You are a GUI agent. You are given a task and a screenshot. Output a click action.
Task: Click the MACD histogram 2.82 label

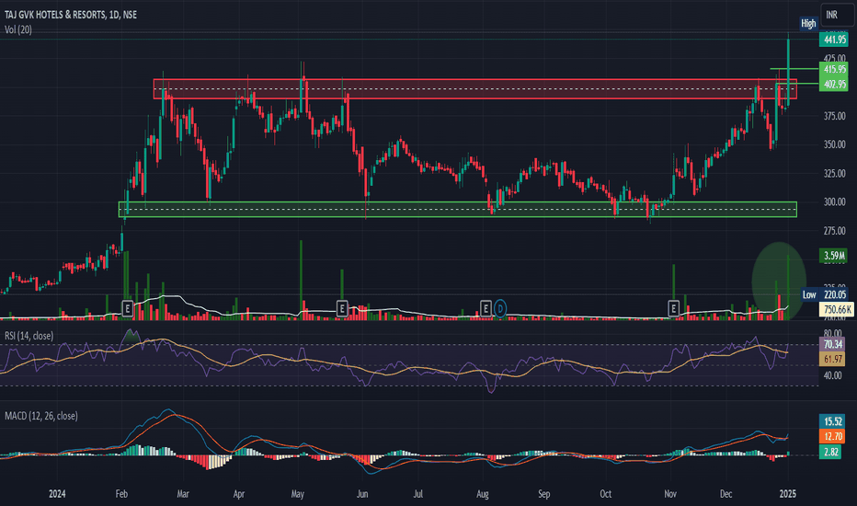(830, 452)
